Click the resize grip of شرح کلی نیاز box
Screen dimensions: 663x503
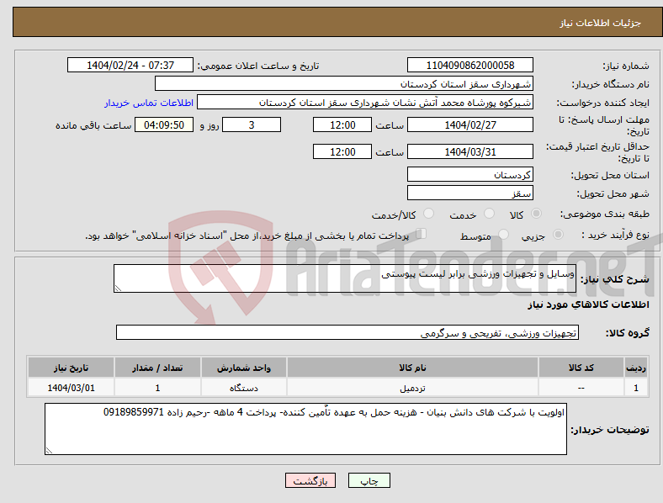point(118,289)
